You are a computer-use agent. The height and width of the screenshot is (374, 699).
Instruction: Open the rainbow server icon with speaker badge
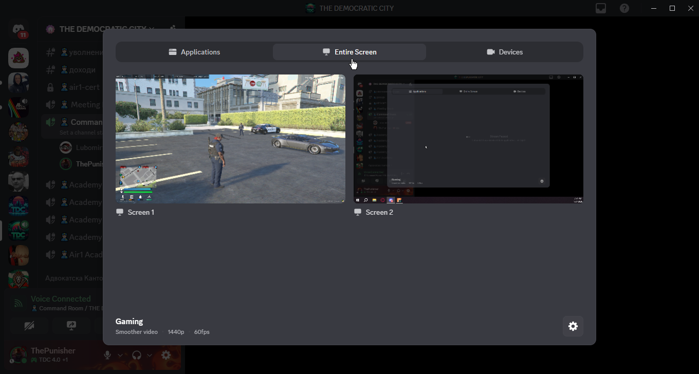pos(19,107)
